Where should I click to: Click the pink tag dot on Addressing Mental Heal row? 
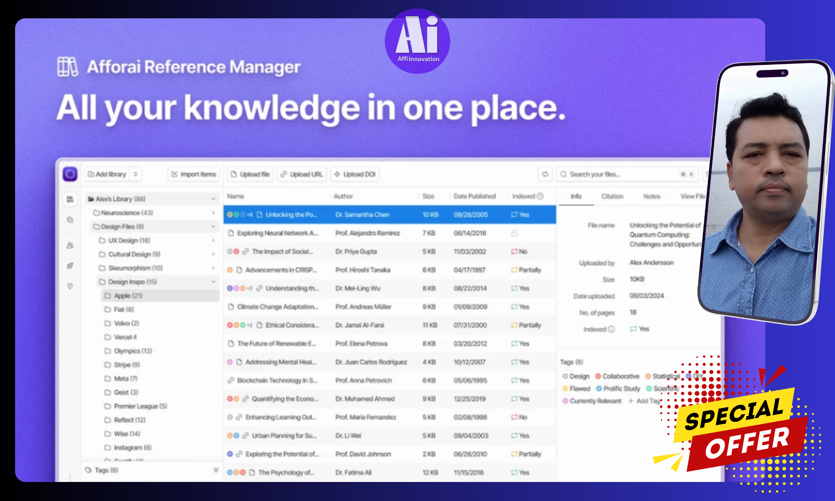tap(230, 362)
